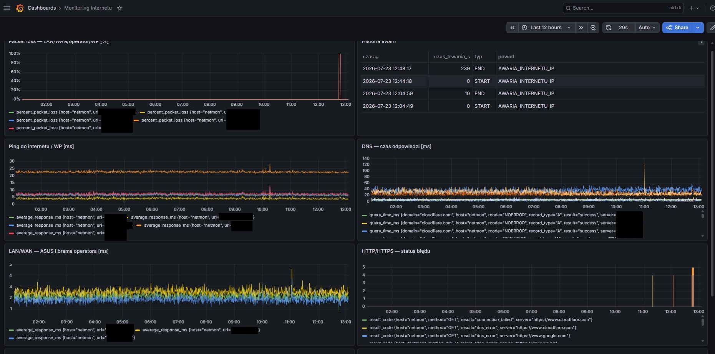Screen dimensions: 715x354
Task: Refresh the dashboard now
Action: [609, 28]
